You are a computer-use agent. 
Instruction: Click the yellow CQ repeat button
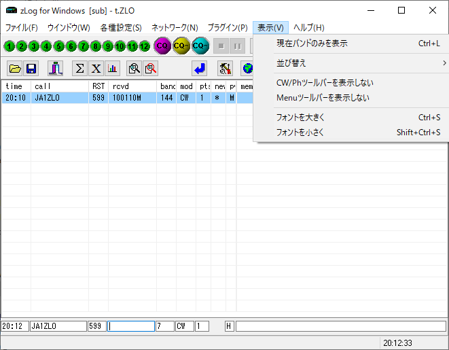coord(181,46)
